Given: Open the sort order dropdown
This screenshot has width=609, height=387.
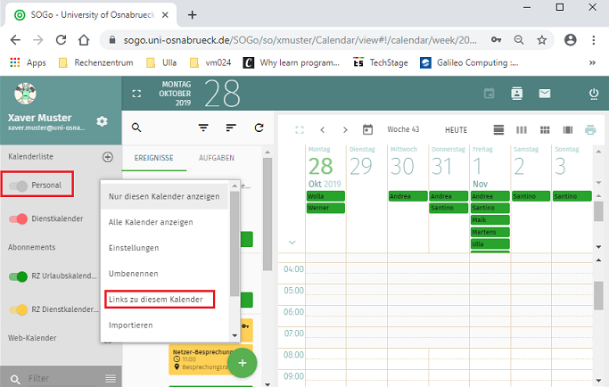Looking at the screenshot, I should 231,128.
